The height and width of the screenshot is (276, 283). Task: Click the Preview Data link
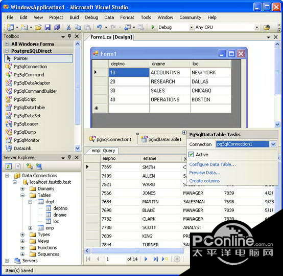click(x=205, y=173)
